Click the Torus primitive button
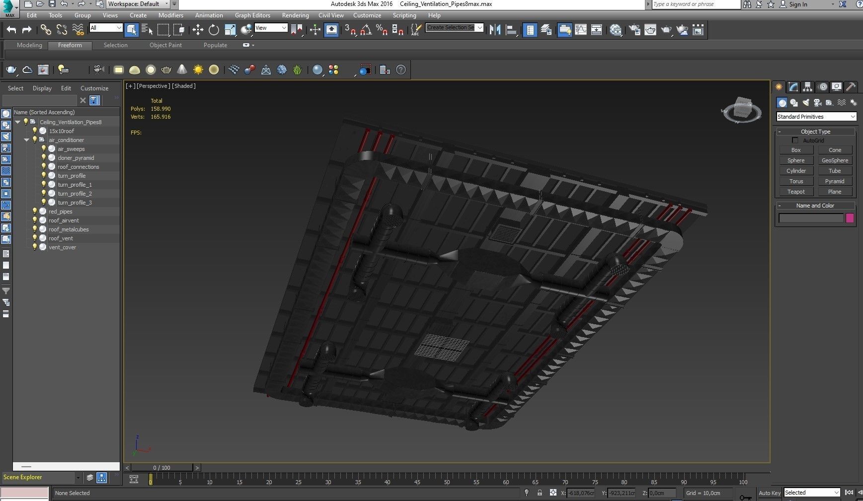 (x=796, y=181)
